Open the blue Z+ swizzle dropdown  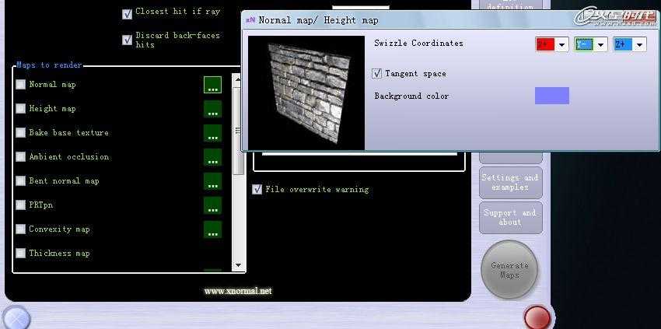(x=629, y=44)
